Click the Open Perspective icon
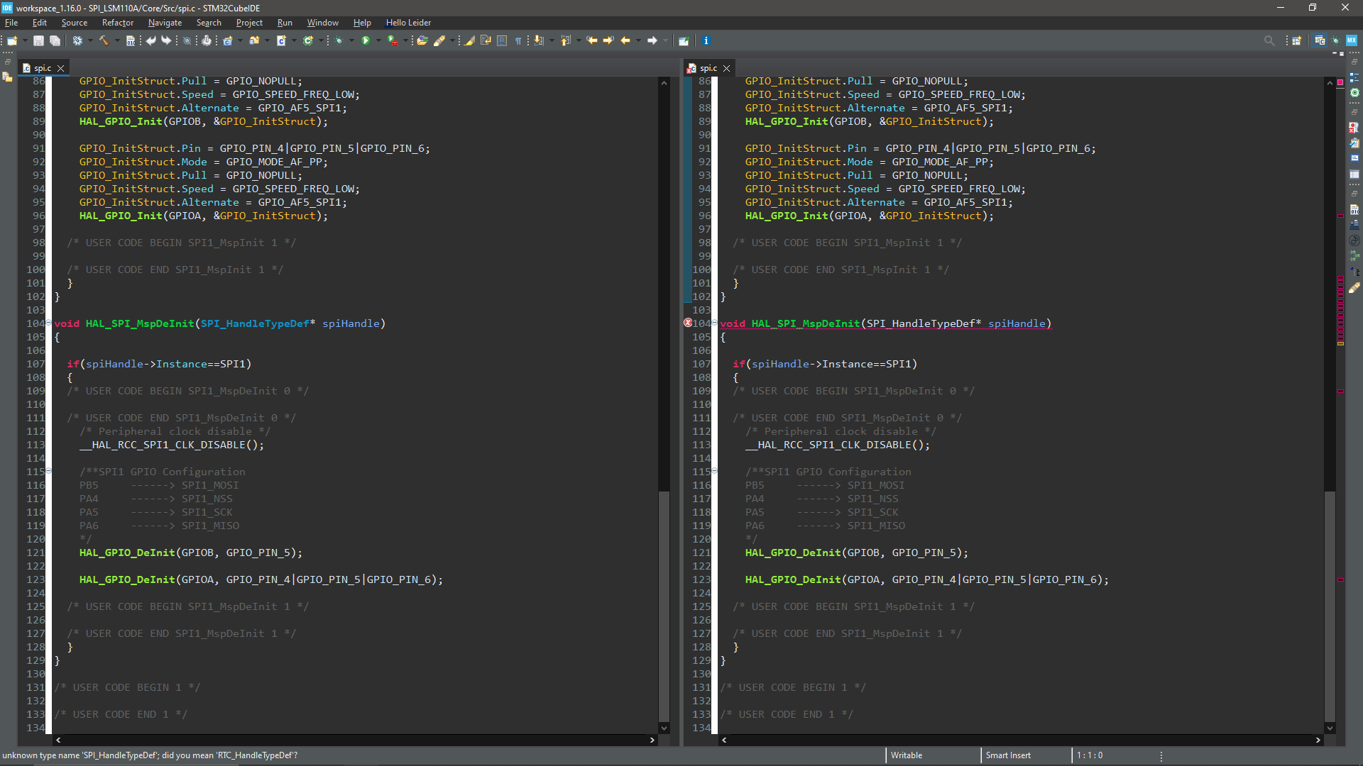The height and width of the screenshot is (766, 1363). [x=1296, y=40]
